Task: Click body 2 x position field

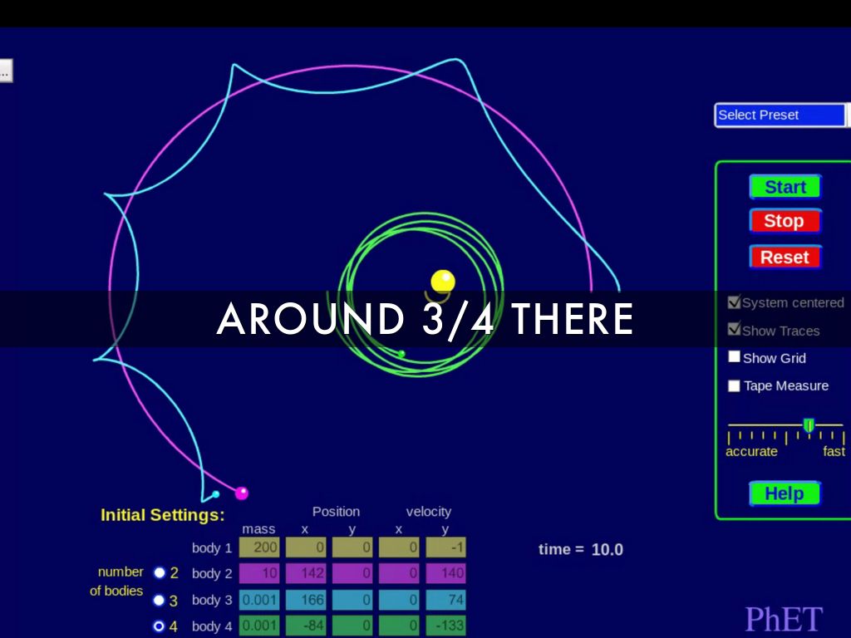Action: coord(306,573)
